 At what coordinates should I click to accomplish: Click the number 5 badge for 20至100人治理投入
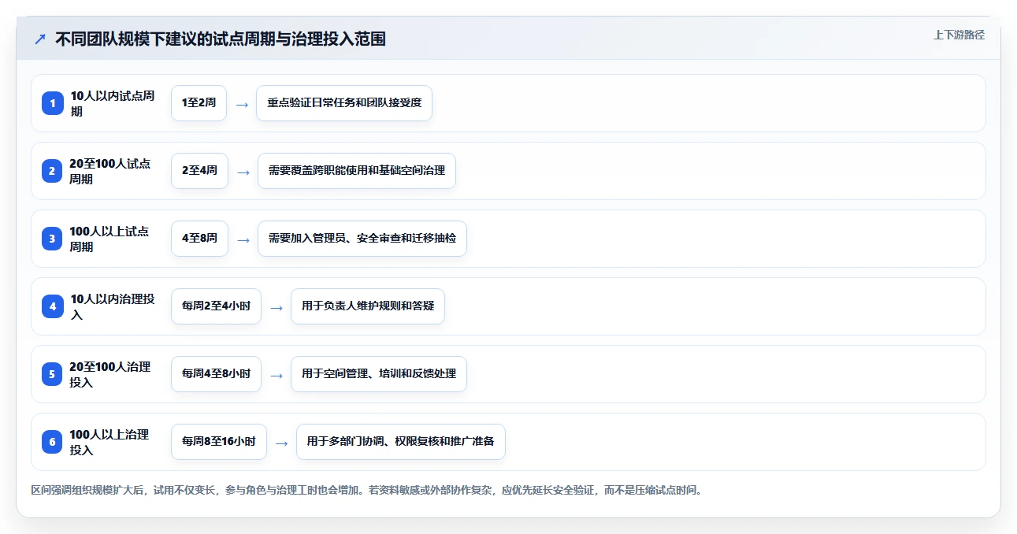click(x=53, y=374)
